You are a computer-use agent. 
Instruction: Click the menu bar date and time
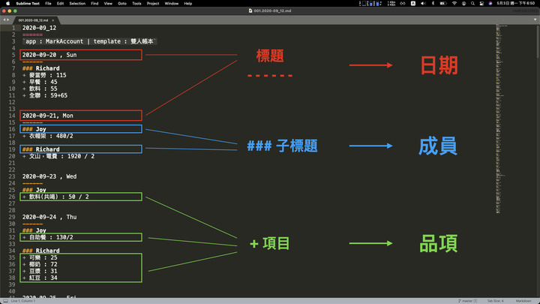pos(516,4)
